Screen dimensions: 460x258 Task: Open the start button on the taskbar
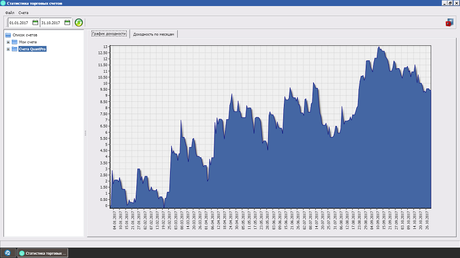coord(8,253)
